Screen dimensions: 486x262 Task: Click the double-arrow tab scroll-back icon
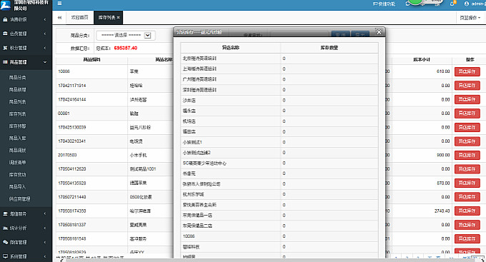point(59,18)
